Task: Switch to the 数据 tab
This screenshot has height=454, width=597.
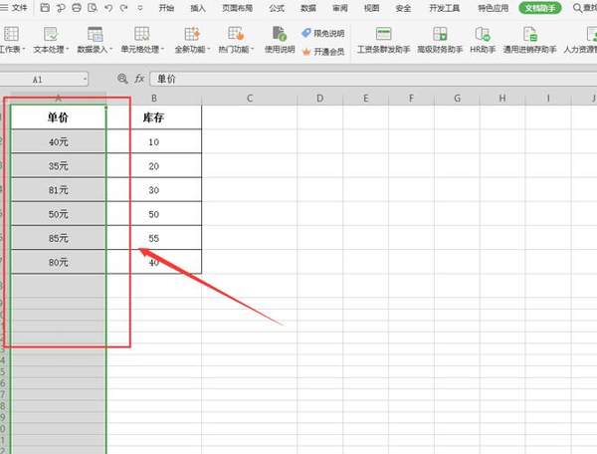Action: (308, 8)
